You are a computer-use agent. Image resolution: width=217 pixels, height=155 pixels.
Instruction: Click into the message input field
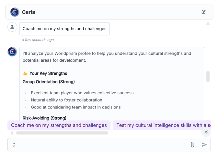[102, 145]
